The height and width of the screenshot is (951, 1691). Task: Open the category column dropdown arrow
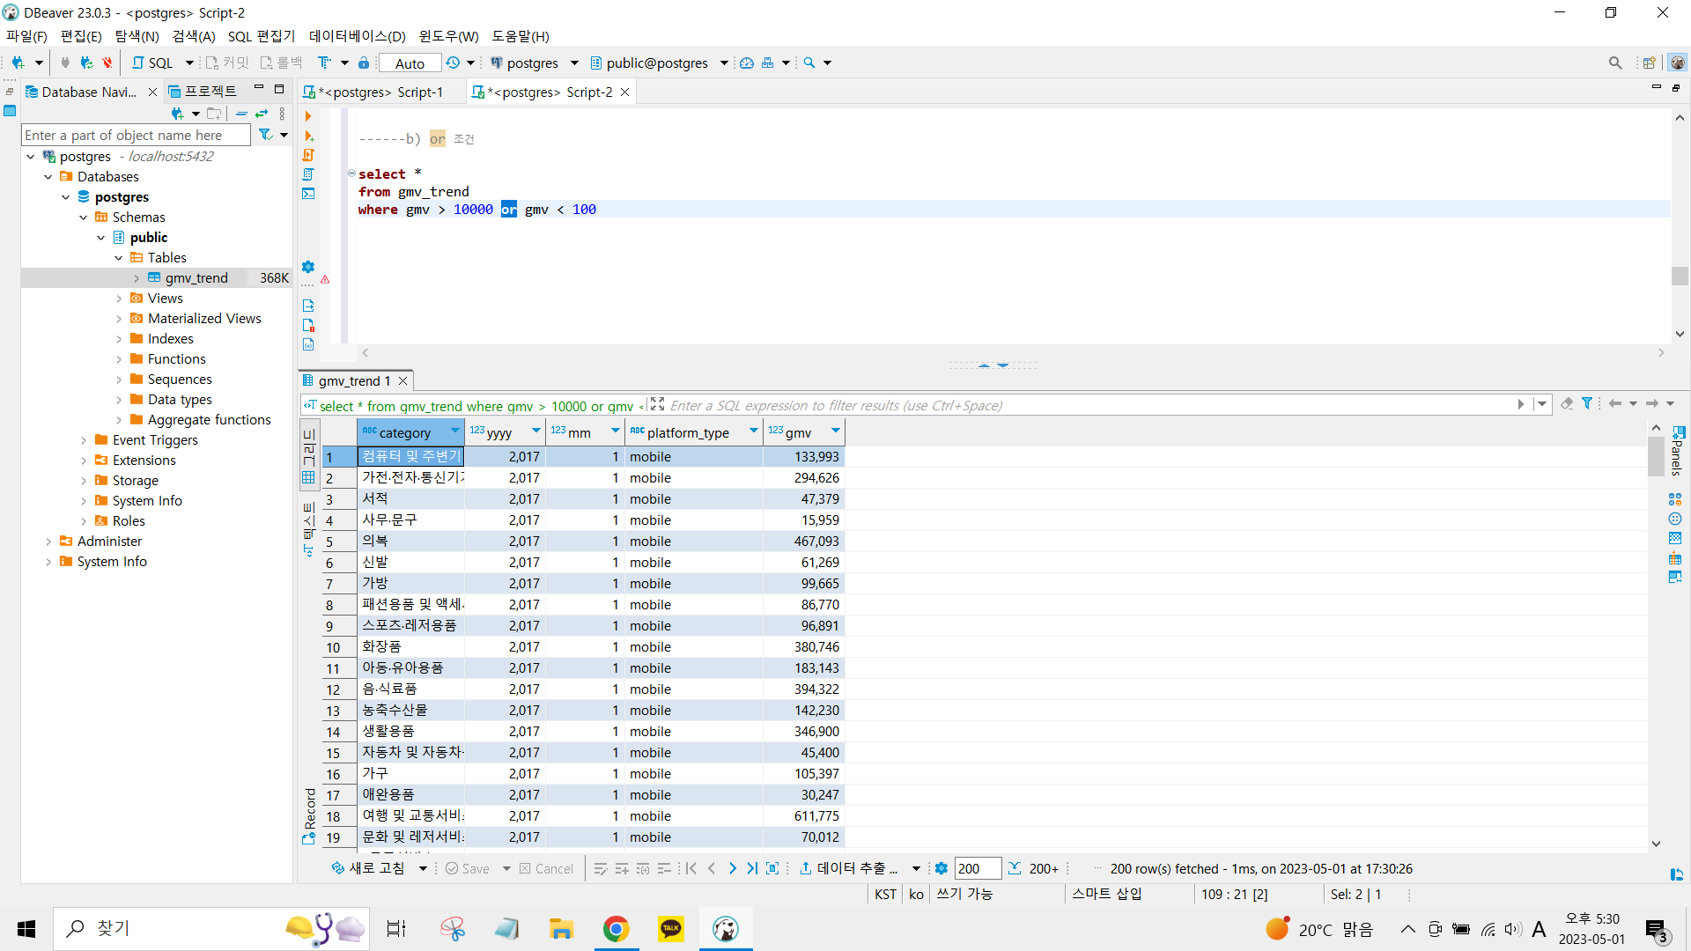point(454,431)
